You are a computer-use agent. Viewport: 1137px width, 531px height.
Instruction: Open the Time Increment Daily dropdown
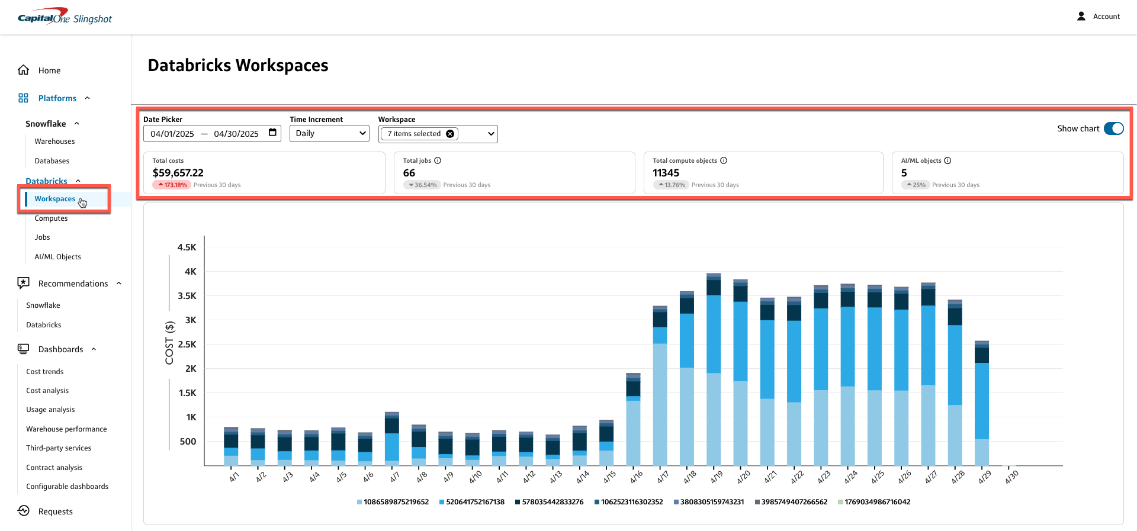pos(329,134)
